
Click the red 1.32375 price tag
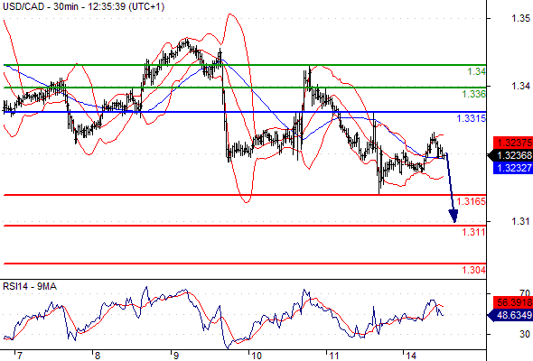(513, 143)
